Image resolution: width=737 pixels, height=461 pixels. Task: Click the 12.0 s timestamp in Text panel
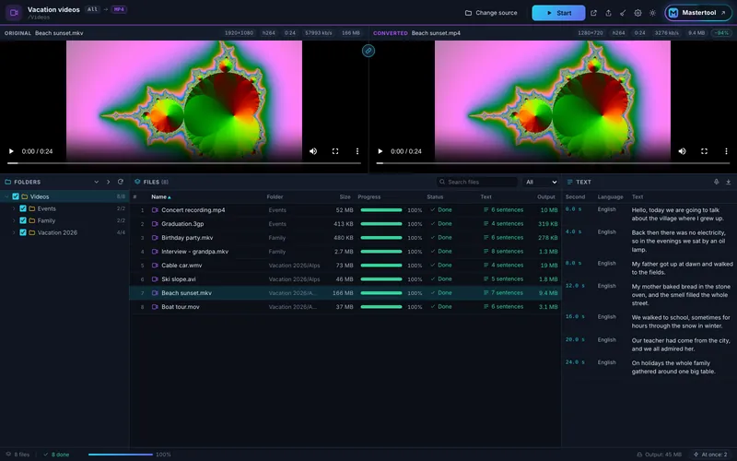(x=575, y=286)
